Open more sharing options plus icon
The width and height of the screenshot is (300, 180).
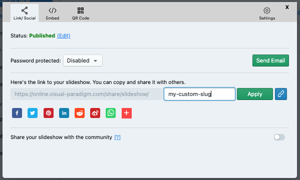click(127, 113)
